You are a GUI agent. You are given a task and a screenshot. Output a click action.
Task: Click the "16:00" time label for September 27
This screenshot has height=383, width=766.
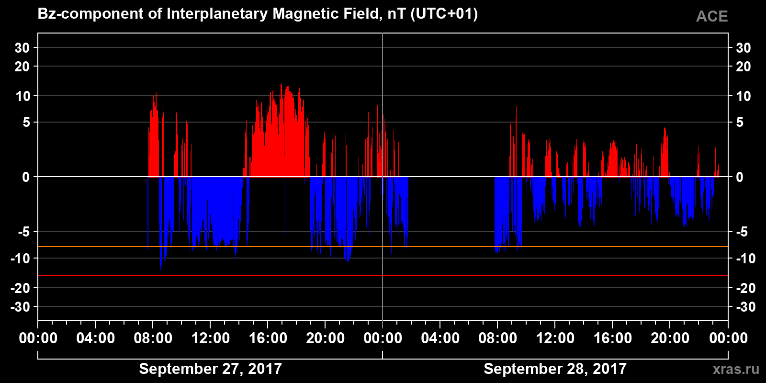click(x=268, y=338)
